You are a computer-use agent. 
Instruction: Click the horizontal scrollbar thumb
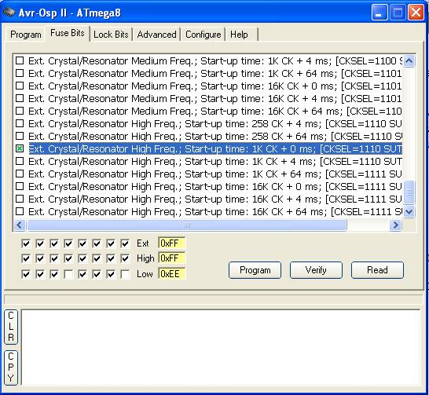[x=187, y=225]
